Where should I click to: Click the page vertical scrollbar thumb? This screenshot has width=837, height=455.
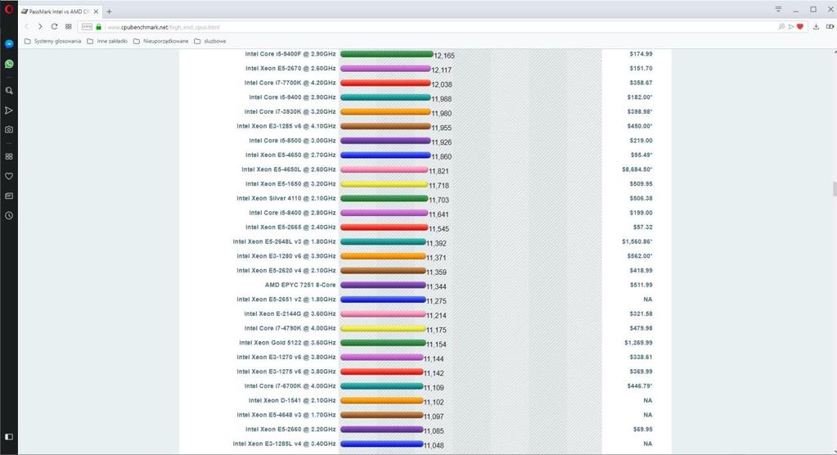click(x=834, y=189)
